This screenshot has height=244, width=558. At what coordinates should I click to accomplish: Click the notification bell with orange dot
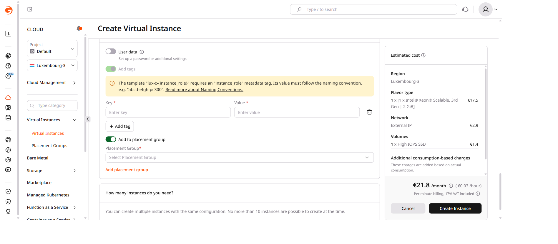[79, 28]
